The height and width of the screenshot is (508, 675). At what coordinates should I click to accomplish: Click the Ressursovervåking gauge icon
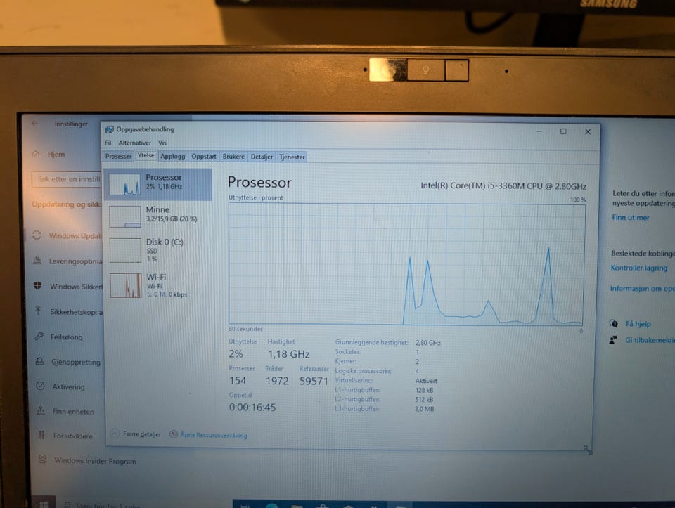174,434
